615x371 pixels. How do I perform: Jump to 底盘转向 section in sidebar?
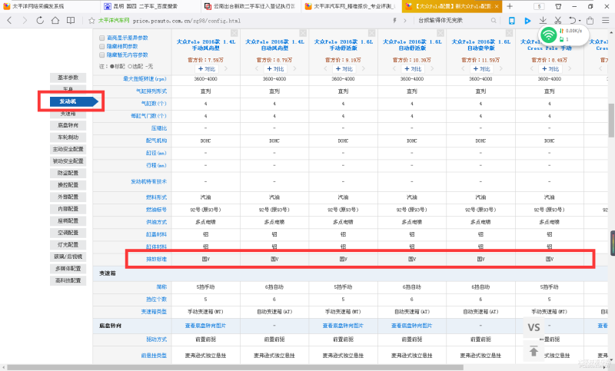click(68, 125)
